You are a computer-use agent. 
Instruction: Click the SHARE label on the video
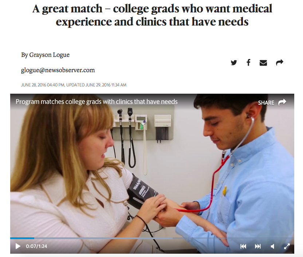(266, 103)
